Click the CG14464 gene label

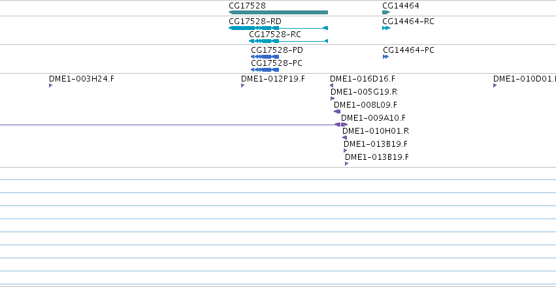click(401, 6)
